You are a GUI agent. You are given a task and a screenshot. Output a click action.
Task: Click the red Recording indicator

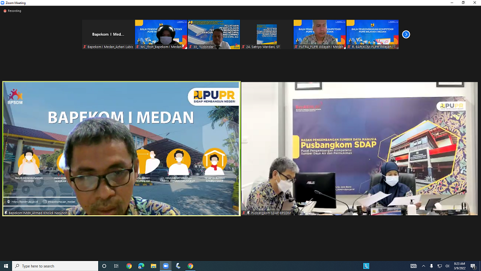pos(12,11)
